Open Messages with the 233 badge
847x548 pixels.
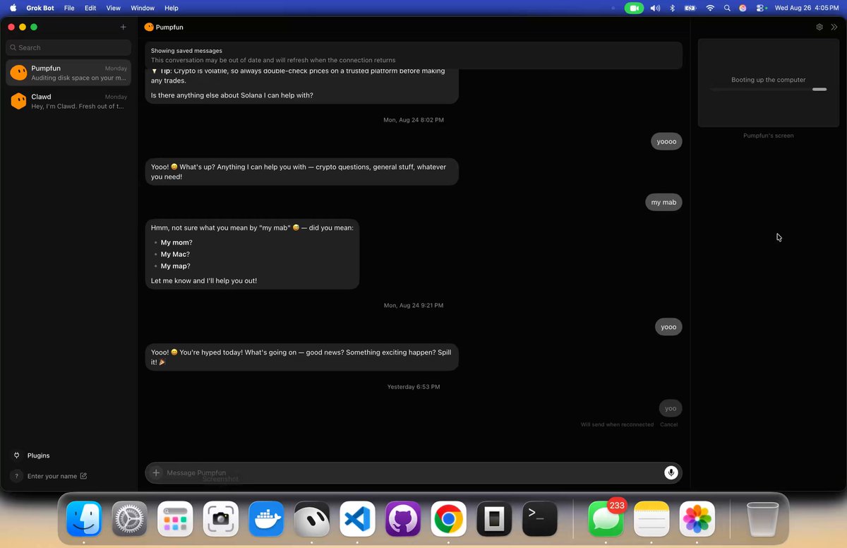coord(606,519)
